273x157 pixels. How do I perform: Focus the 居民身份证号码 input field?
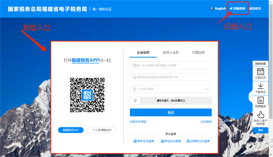point(171,77)
